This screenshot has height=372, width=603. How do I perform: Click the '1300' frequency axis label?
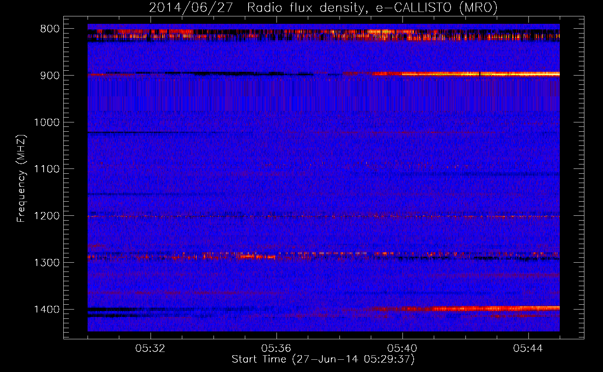point(47,263)
